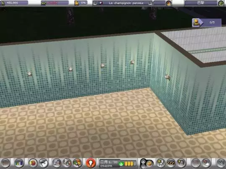
Task: Select restaurant name Le champignon penseur
Action: coord(126,3)
